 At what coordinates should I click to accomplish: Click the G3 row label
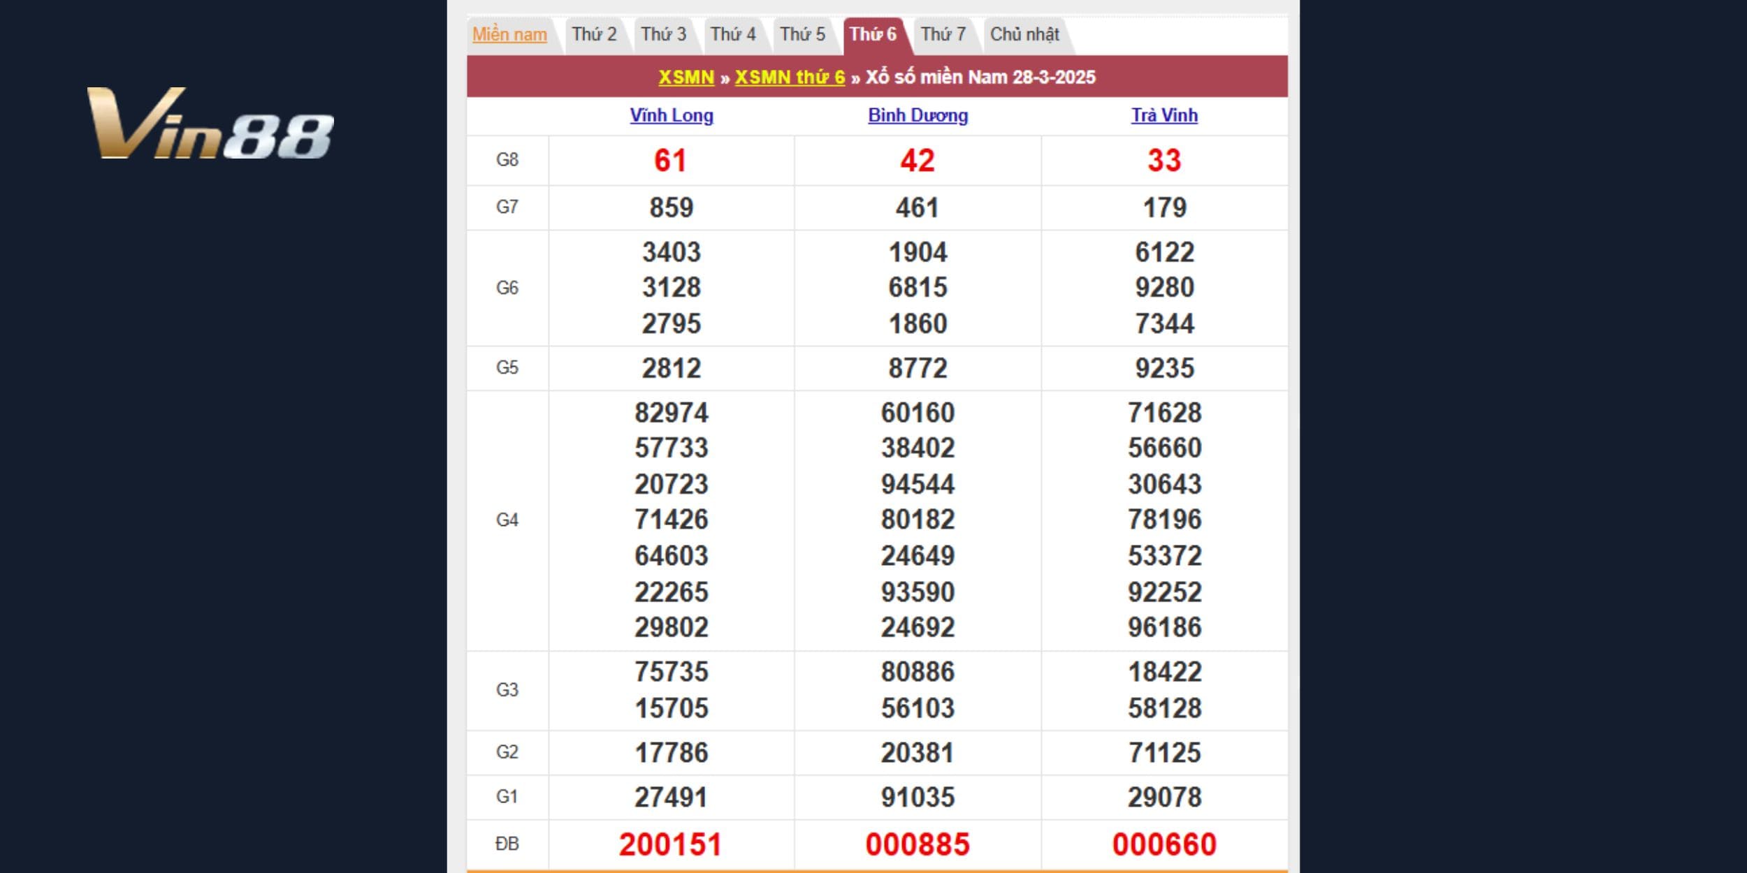pos(507,690)
